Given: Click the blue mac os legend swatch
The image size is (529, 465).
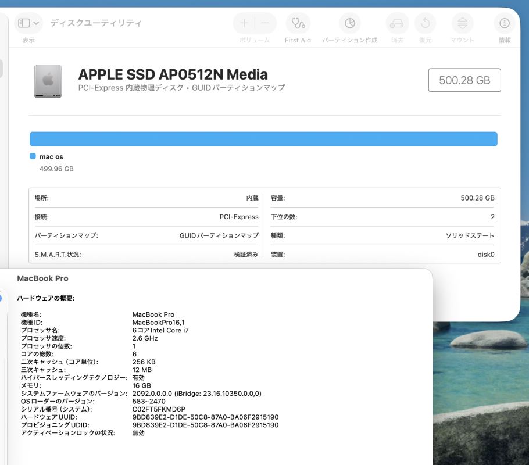Looking at the screenshot, I should (x=33, y=156).
